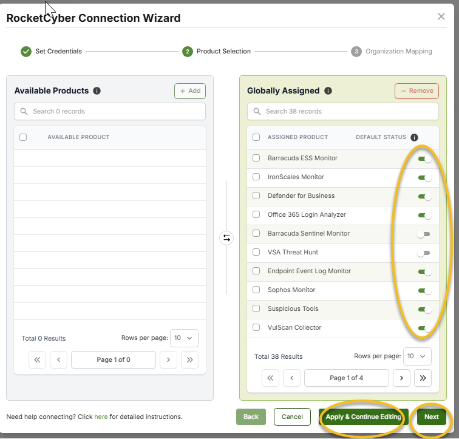This screenshot has height=439, width=459.
Task: Check the select-all Available Product checkbox
Action: coord(23,137)
